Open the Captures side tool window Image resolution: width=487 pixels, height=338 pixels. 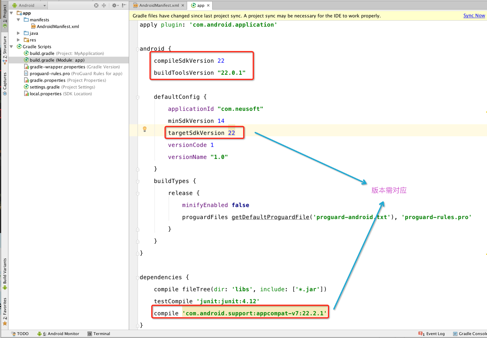[5, 84]
